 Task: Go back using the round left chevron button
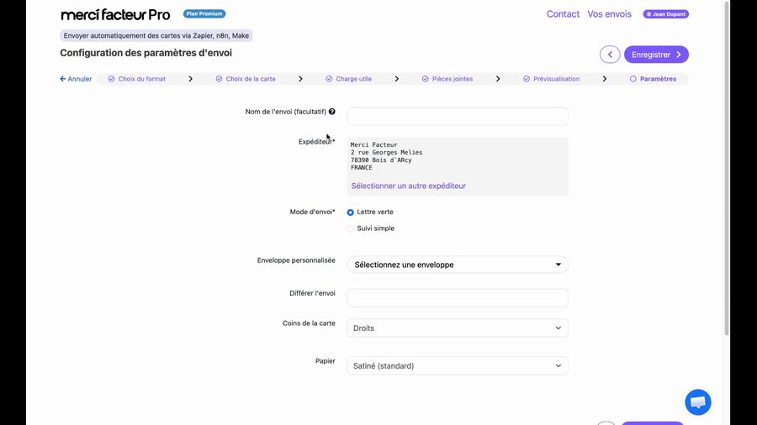[x=610, y=55]
